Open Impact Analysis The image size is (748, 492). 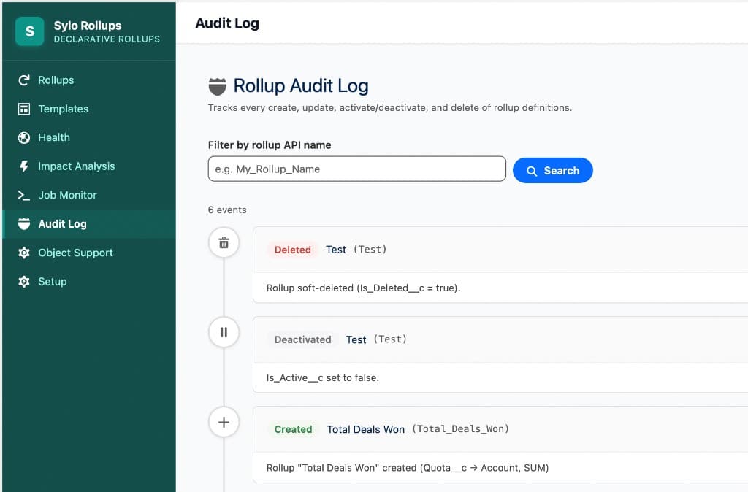click(76, 166)
